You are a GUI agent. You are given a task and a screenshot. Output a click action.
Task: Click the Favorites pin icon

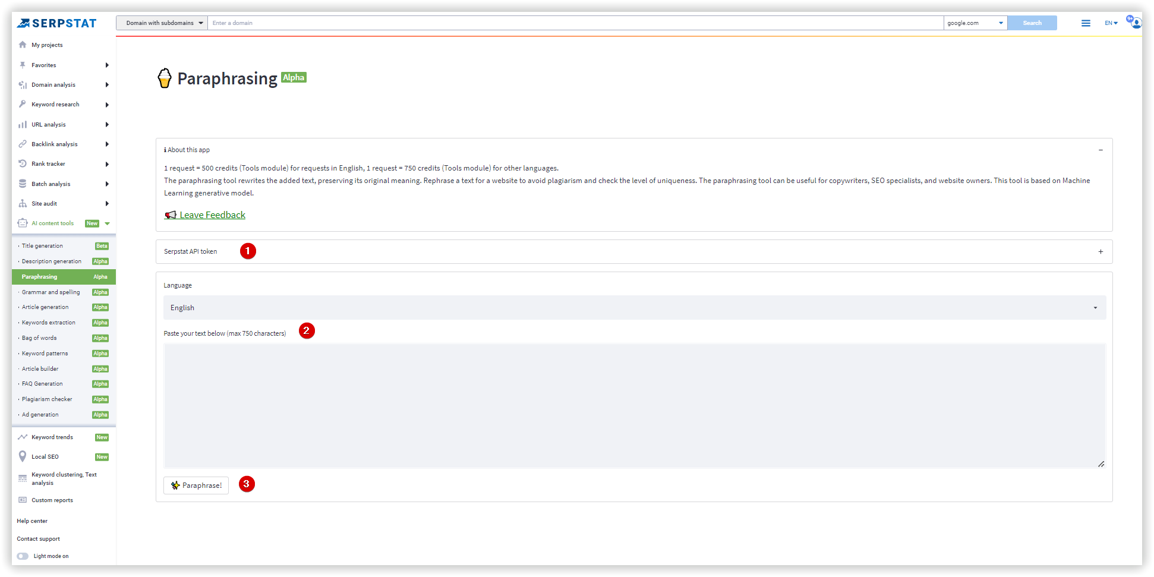23,65
